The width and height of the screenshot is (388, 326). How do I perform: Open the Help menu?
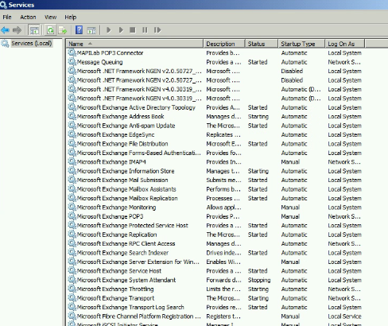point(71,17)
